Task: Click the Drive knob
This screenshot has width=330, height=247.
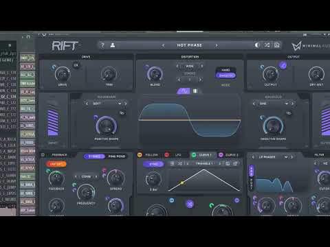Action: pyautogui.click(x=63, y=74)
